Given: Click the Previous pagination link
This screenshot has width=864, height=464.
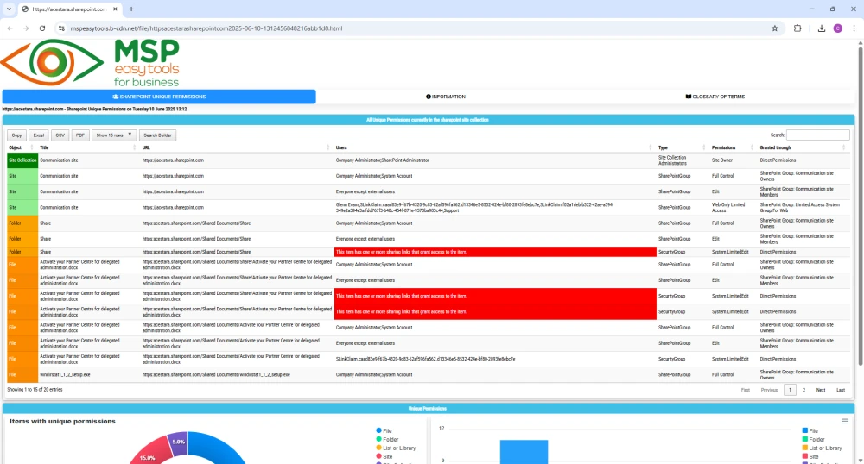Looking at the screenshot, I should (769, 390).
